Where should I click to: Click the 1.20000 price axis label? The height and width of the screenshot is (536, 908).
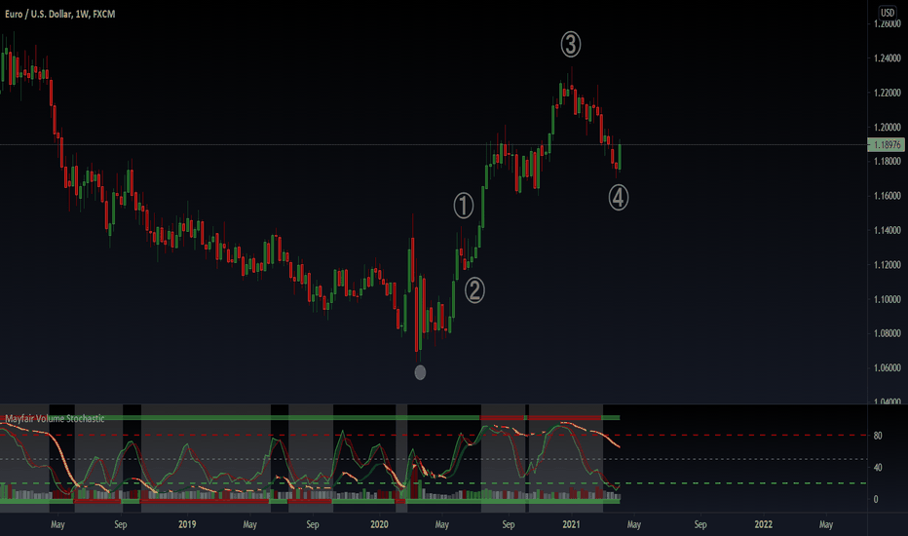coord(888,127)
